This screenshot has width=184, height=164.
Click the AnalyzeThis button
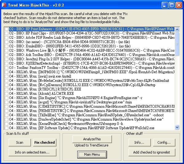92,139
